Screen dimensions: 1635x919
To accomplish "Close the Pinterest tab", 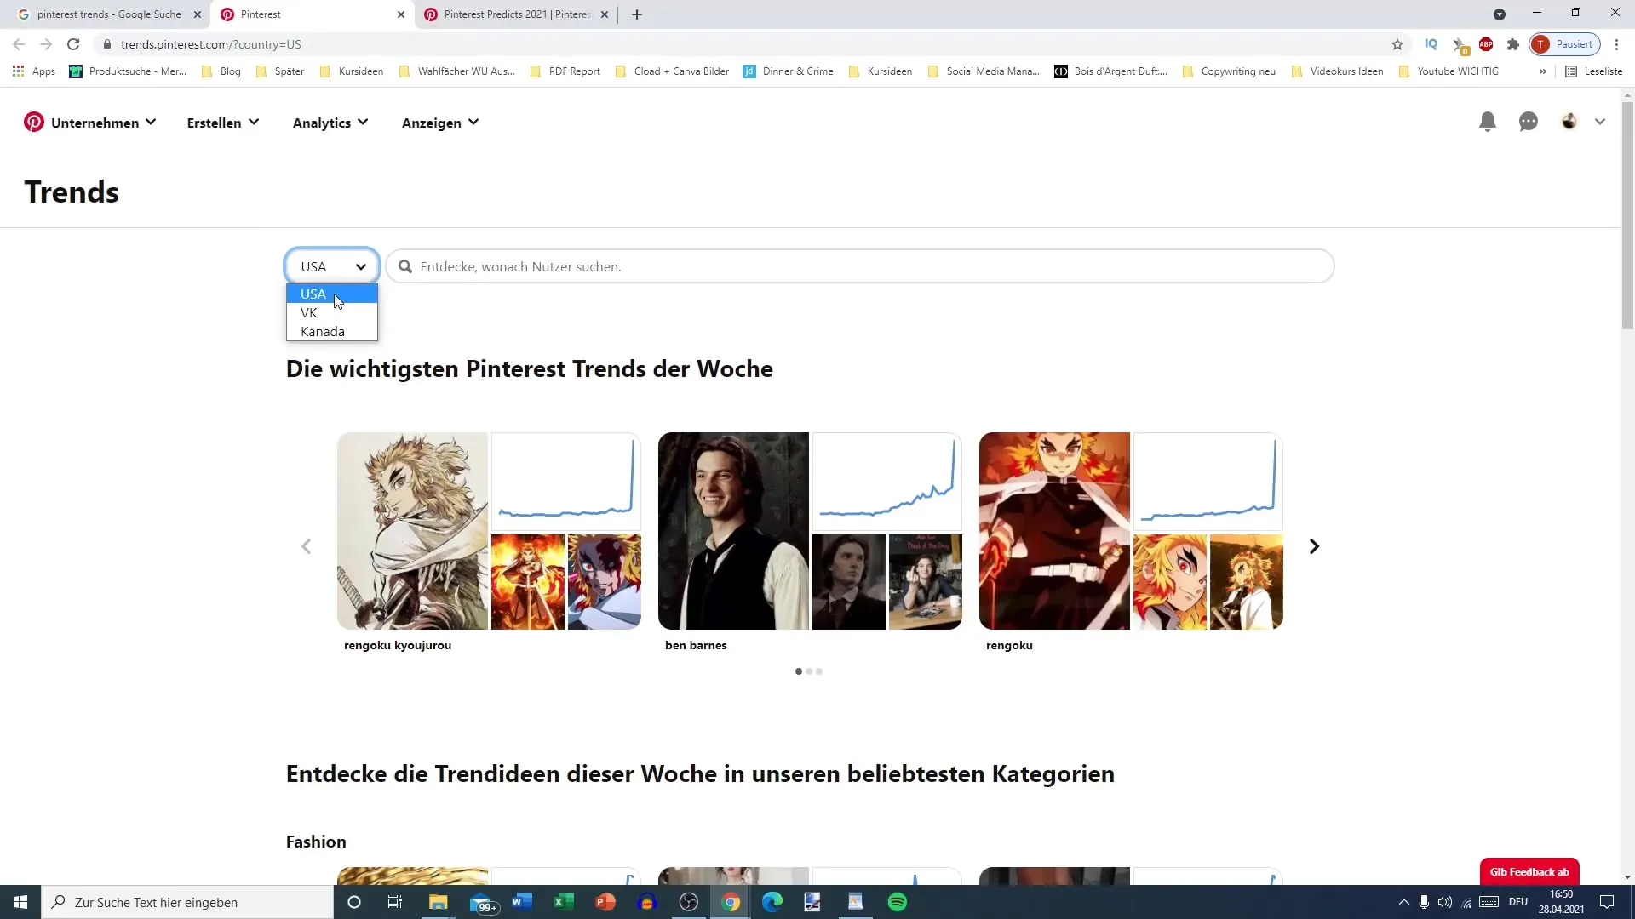I will click(x=401, y=14).
